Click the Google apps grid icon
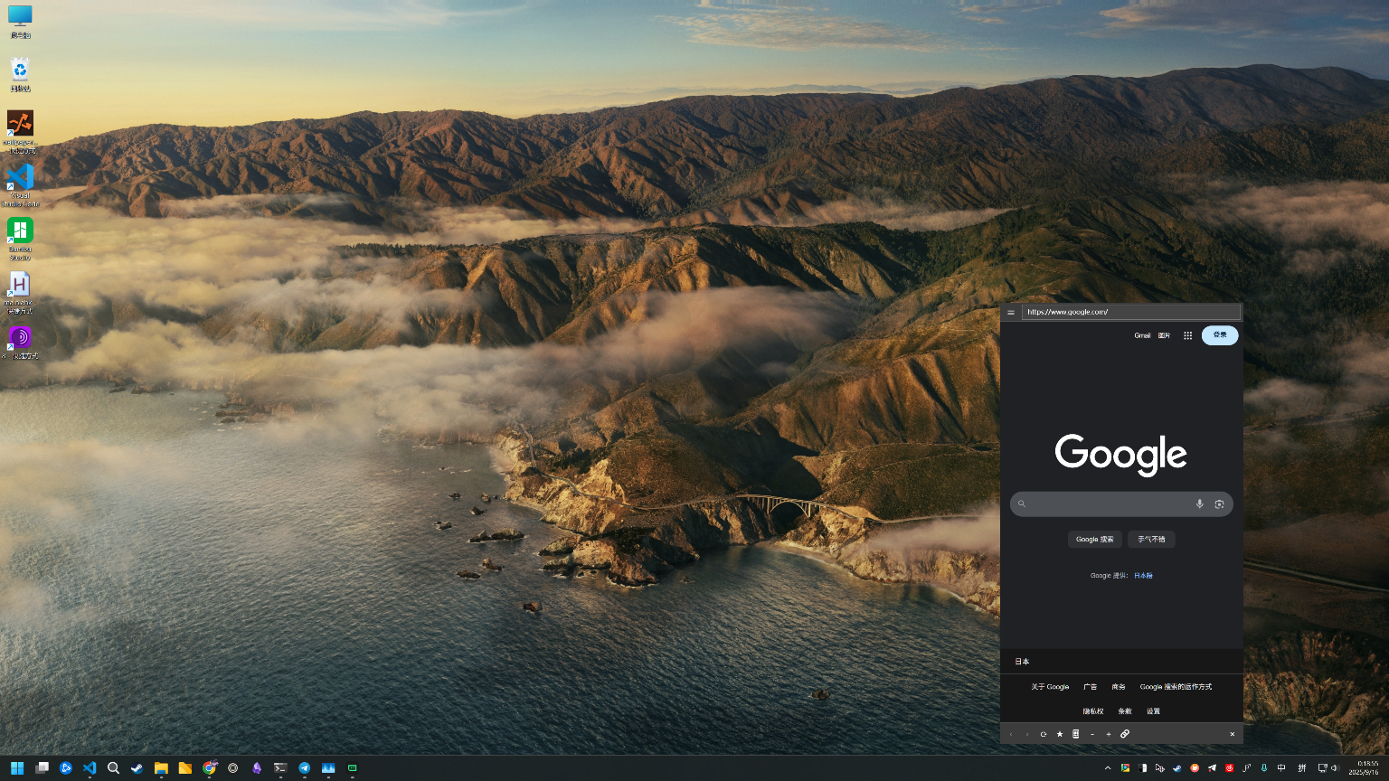Image resolution: width=1389 pixels, height=781 pixels. pyautogui.click(x=1187, y=335)
